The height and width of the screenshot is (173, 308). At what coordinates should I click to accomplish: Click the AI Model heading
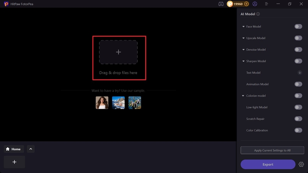[248, 14]
